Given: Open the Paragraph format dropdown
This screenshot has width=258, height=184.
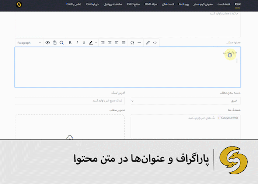Looking at the screenshot, I should (29, 43).
